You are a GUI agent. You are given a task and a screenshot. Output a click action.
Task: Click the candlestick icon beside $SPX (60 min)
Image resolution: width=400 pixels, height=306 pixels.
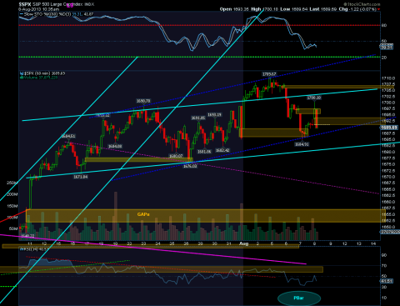pyautogui.click(x=22, y=73)
